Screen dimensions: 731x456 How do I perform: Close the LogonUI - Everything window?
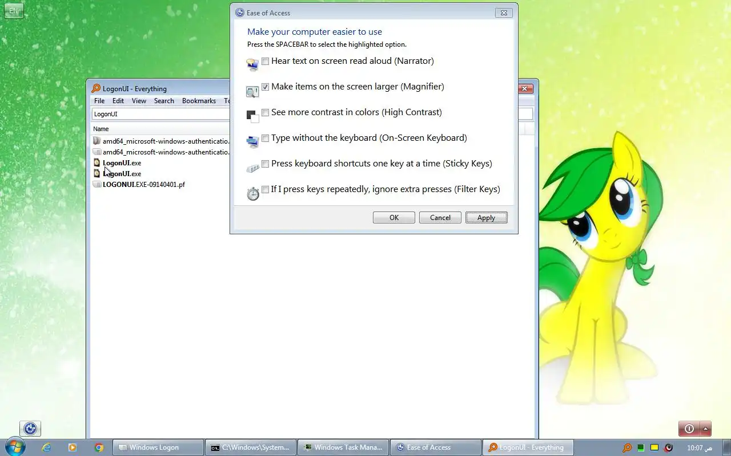525,88
